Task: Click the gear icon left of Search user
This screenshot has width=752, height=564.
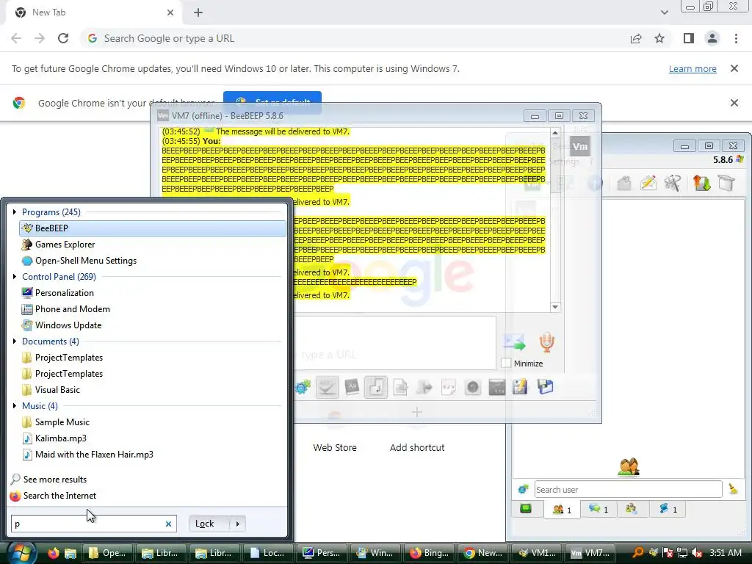Action: 523,489
